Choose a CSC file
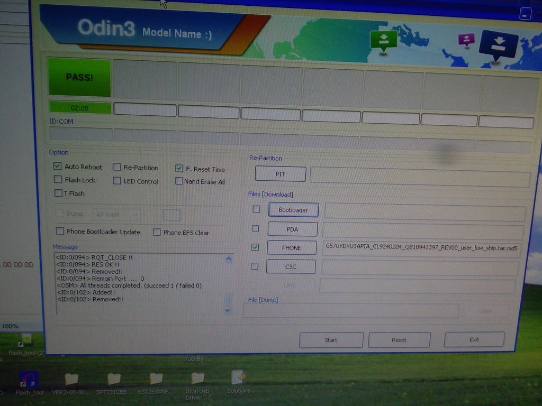The width and height of the screenshot is (542, 406). (291, 266)
